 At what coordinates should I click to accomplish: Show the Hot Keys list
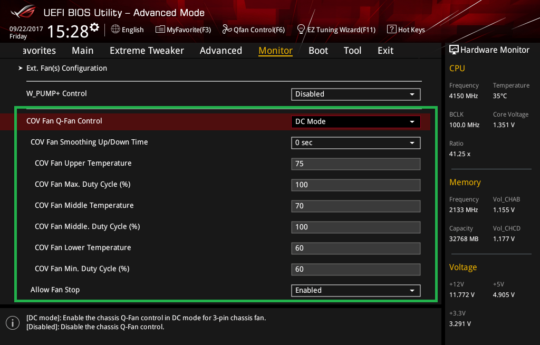point(411,30)
